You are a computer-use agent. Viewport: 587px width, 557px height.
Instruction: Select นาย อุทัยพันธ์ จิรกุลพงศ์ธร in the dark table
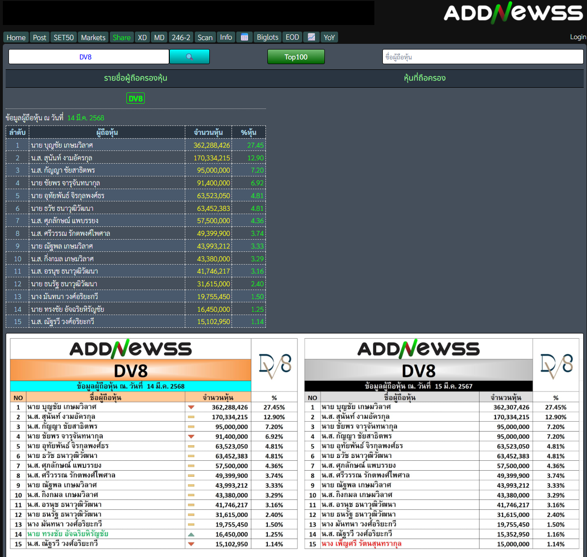[x=68, y=196]
